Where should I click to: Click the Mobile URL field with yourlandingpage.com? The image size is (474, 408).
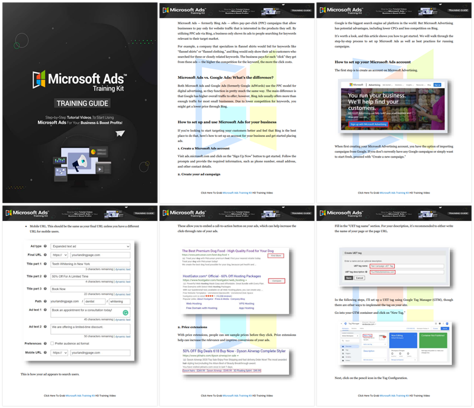[100, 353]
